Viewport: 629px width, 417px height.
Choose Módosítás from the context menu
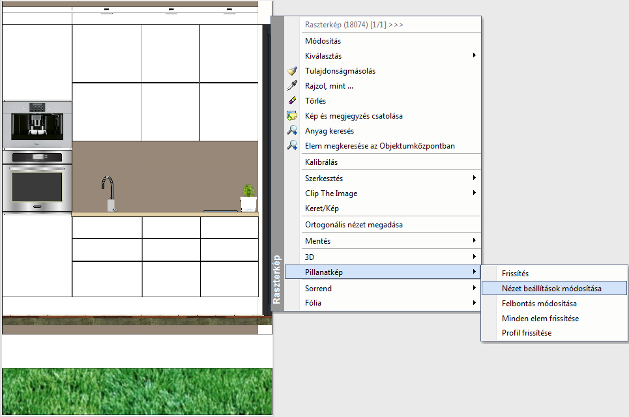pyautogui.click(x=323, y=41)
